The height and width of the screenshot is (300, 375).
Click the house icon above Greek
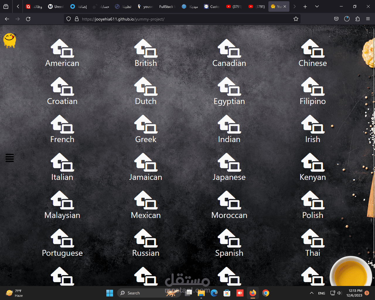[146, 124]
